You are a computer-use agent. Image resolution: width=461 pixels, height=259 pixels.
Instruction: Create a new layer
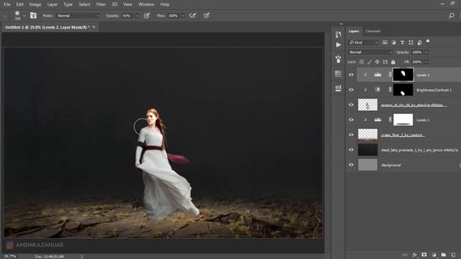453,255
